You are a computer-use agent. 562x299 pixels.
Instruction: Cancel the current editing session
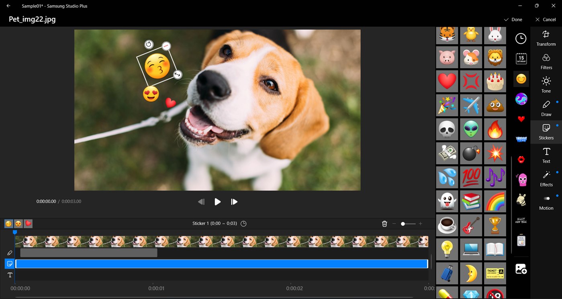(545, 20)
